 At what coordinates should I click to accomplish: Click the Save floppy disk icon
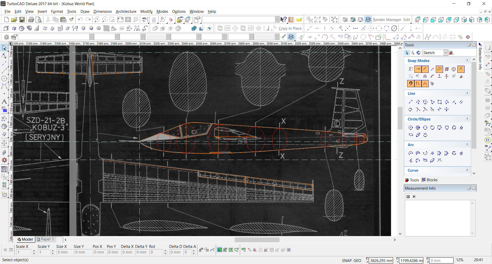[22, 20]
